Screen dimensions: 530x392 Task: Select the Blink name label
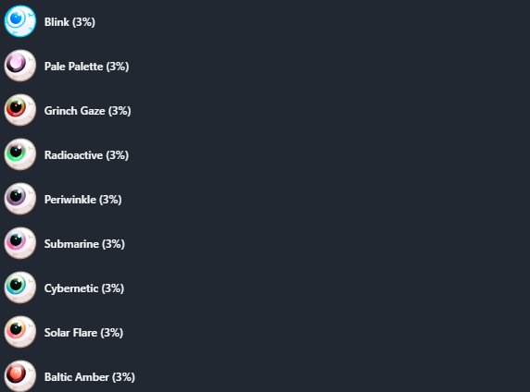[x=57, y=22]
